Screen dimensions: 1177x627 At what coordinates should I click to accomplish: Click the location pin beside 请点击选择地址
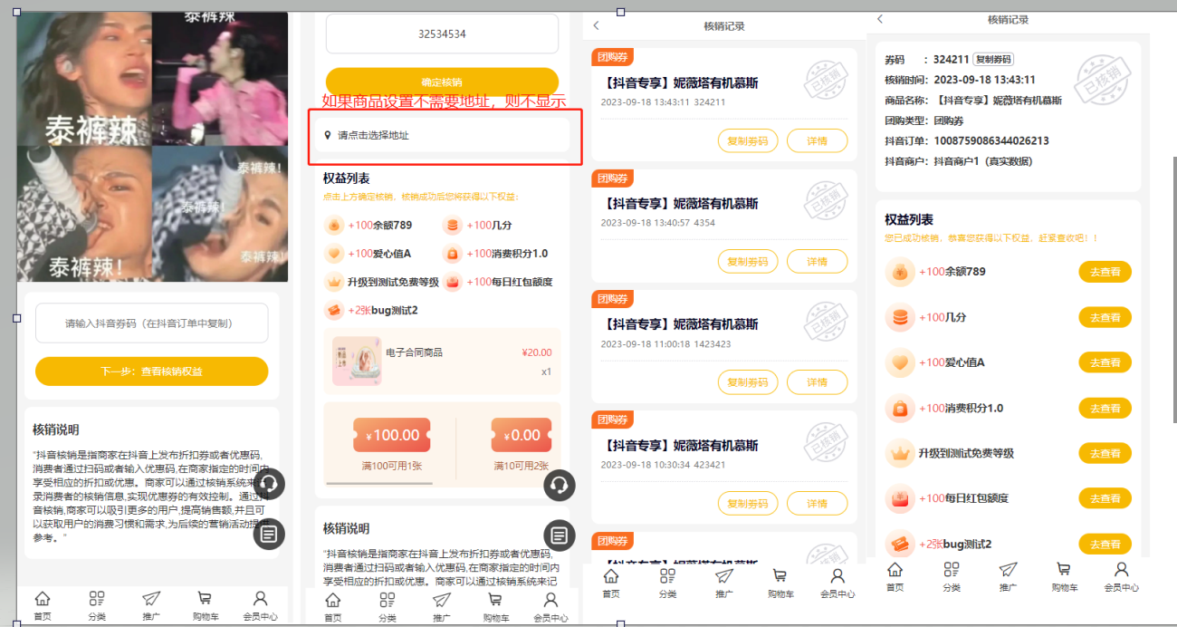coord(328,135)
